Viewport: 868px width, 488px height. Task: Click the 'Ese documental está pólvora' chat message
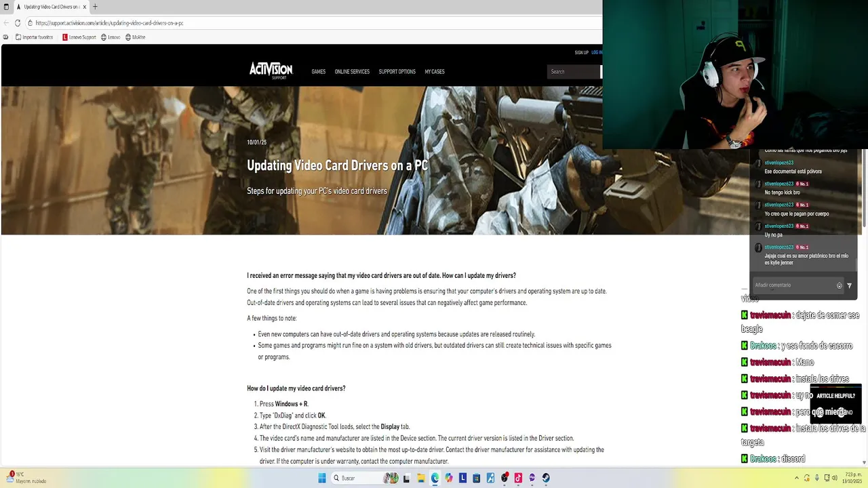(x=793, y=171)
